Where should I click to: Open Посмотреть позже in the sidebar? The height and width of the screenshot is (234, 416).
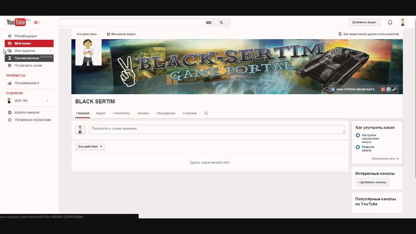point(29,65)
